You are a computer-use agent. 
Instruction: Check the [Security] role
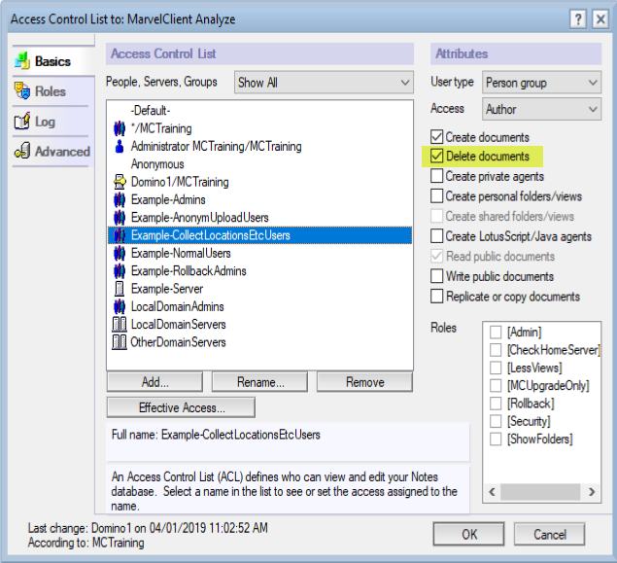[496, 421]
